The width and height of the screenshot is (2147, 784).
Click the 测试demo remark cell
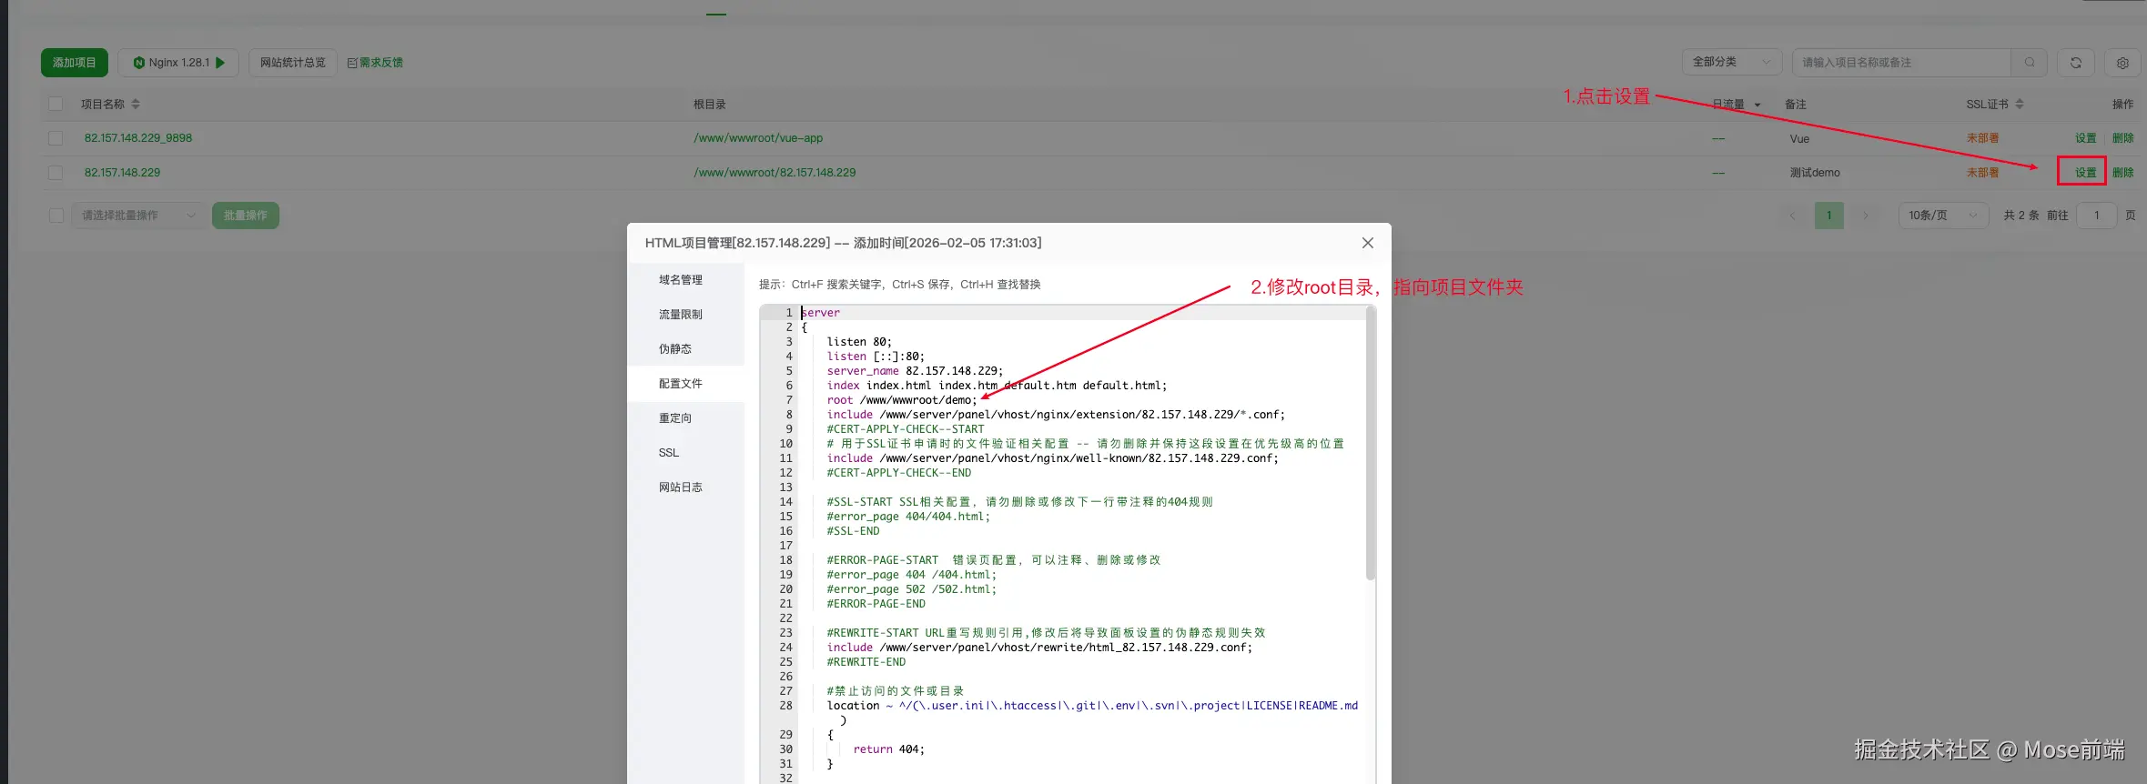point(1815,173)
